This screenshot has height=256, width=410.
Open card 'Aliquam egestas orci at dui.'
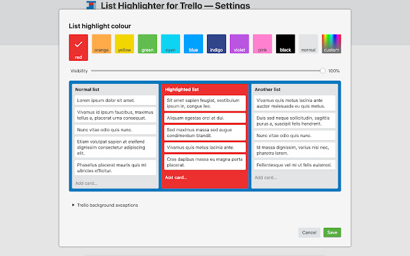(205, 118)
